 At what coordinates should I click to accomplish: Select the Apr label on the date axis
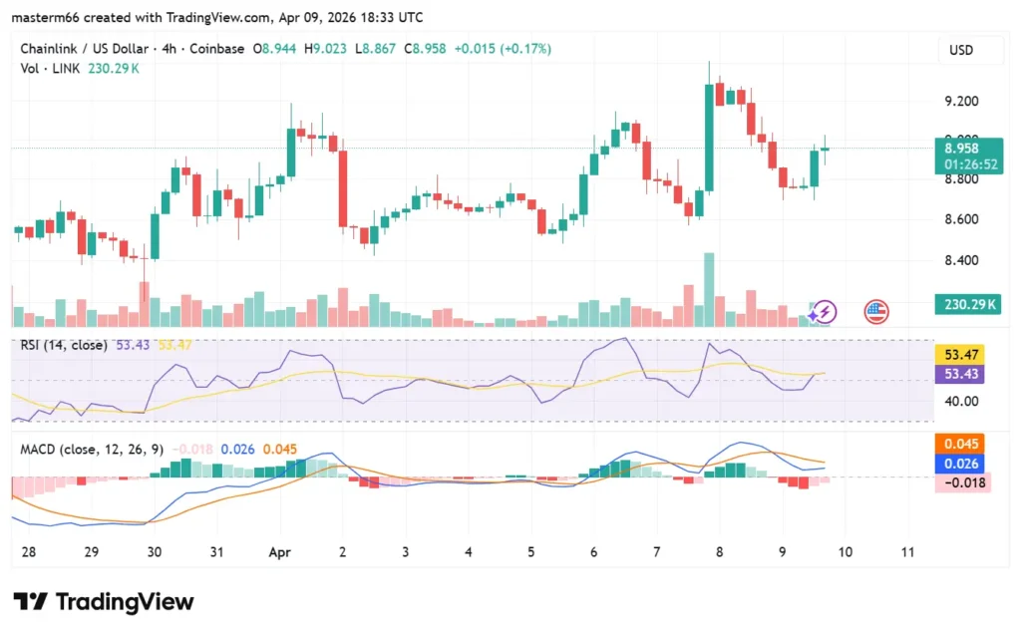coord(279,552)
